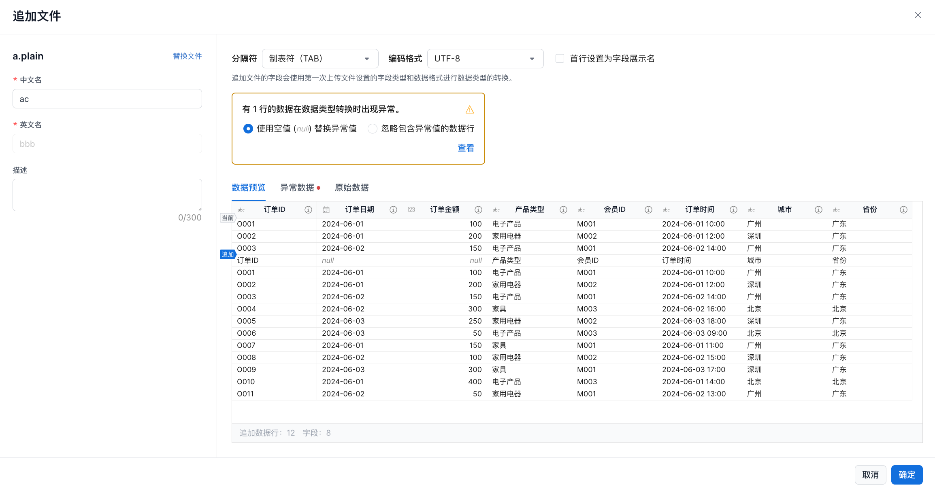Click info icon of 产品类型 column

563,210
